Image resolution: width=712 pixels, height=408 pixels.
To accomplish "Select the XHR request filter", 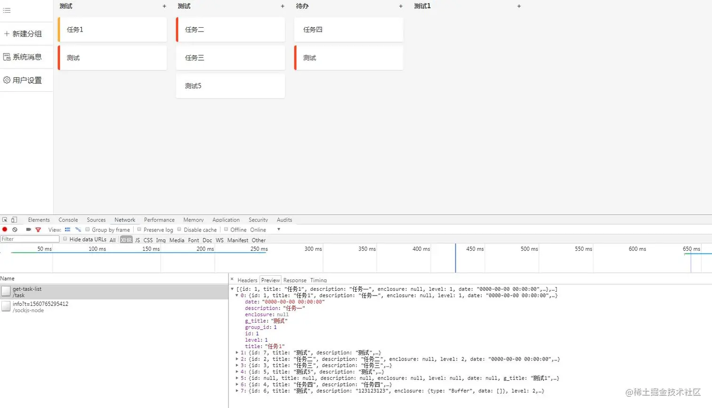I will pyautogui.click(x=126, y=240).
